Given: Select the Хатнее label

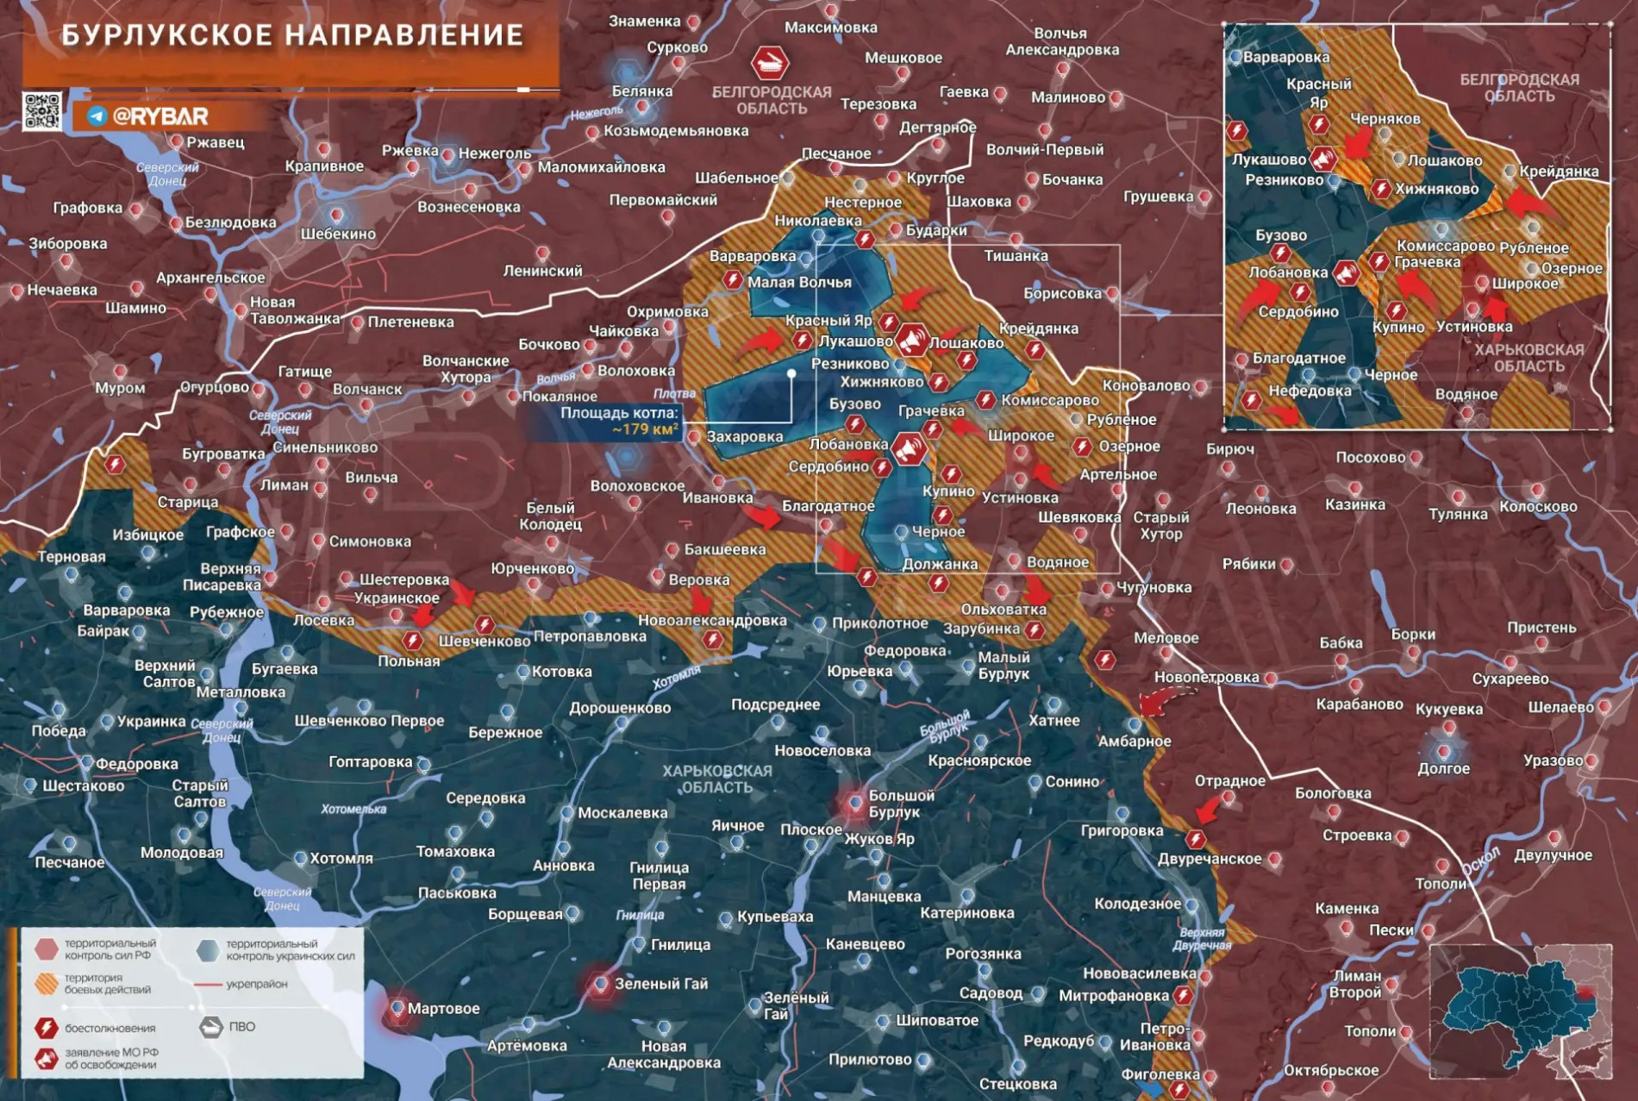Looking at the screenshot, I should click(x=1053, y=720).
